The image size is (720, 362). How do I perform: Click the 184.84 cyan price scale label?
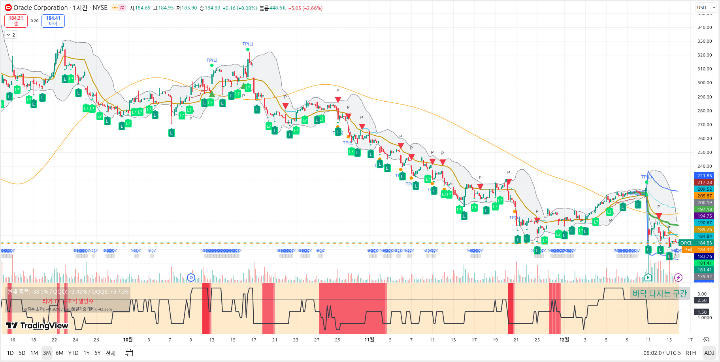tap(704, 236)
